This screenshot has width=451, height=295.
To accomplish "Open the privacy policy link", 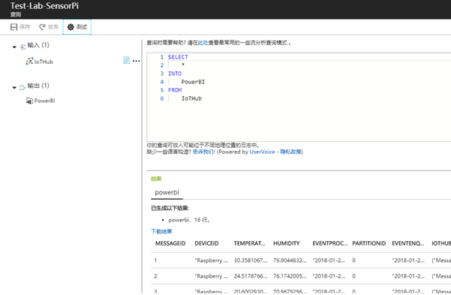I will point(291,152).
